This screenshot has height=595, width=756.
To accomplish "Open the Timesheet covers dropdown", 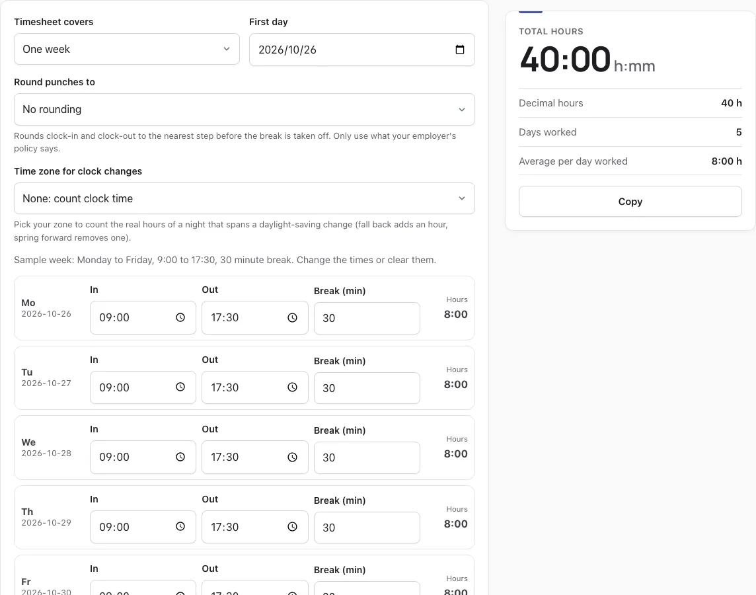I will [x=127, y=49].
